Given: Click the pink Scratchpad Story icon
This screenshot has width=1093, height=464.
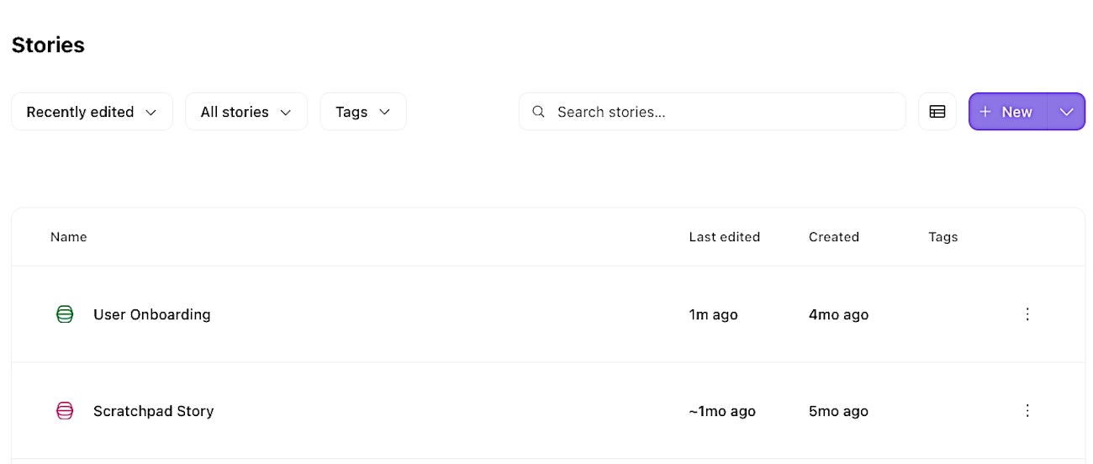Looking at the screenshot, I should [x=65, y=411].
